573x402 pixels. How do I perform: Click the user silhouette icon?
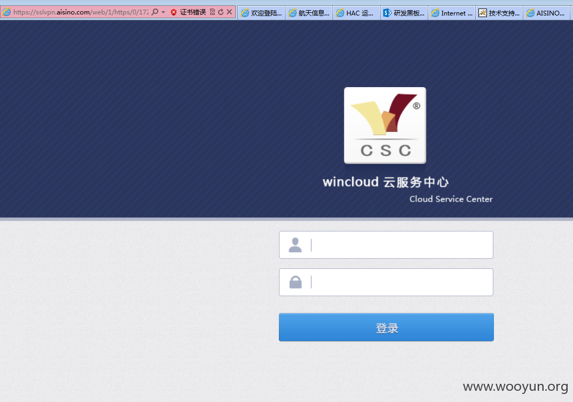pos(295,245)
